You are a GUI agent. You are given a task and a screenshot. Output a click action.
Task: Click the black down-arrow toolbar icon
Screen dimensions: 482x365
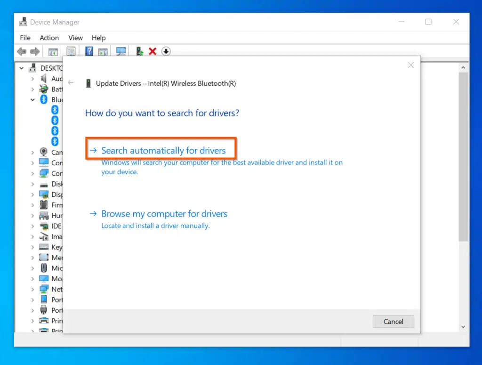[166, 51]
